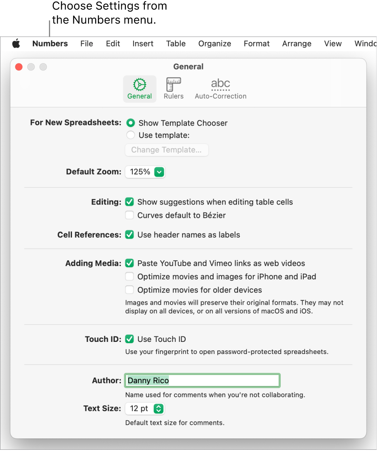Open the Table menu

pyautogui.click(x=176, y=44)
